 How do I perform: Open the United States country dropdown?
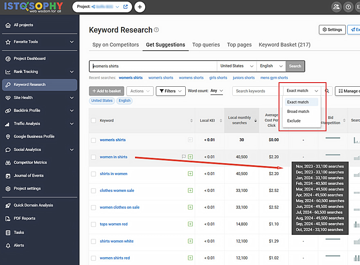click(x=236, y=66)
